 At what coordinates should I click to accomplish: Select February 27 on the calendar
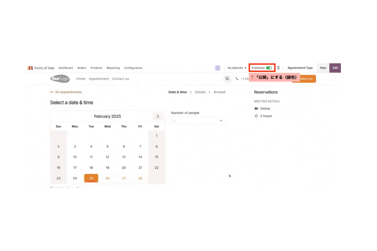(124, 178)
